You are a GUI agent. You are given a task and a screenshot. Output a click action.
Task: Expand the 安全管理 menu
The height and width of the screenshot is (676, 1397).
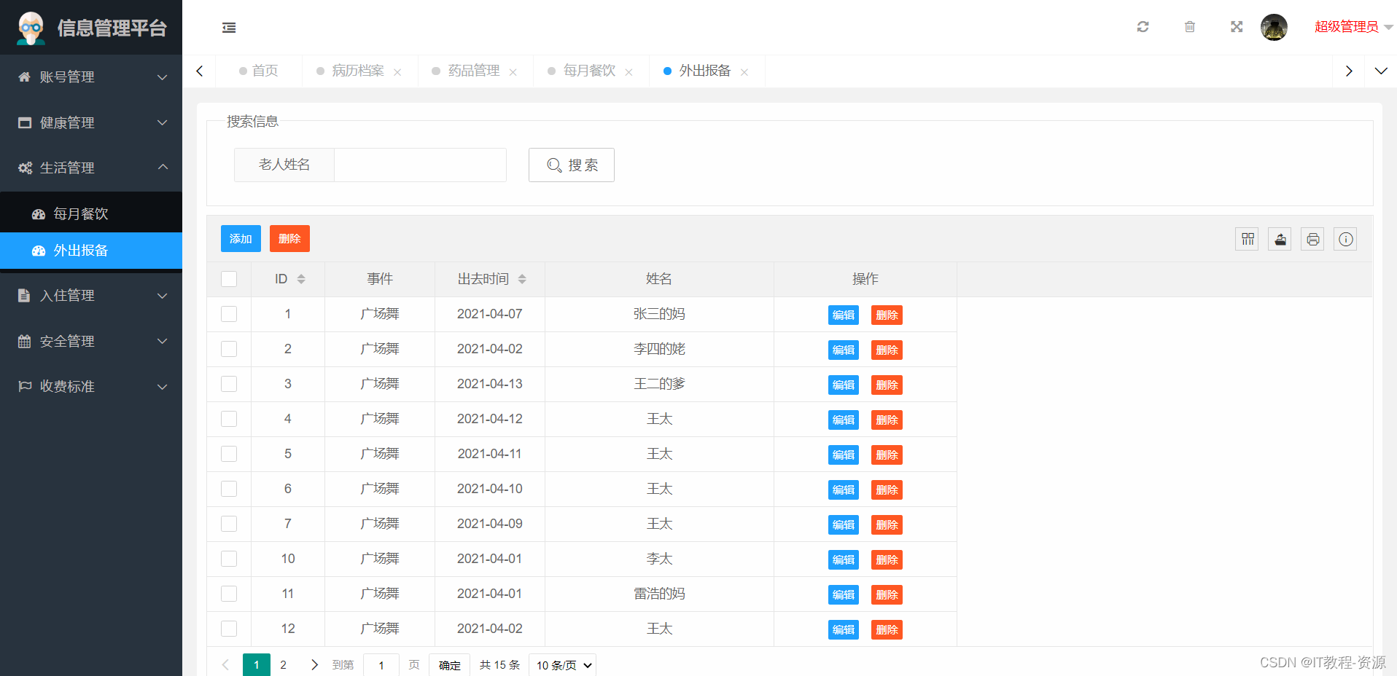[x=91, y=341]
